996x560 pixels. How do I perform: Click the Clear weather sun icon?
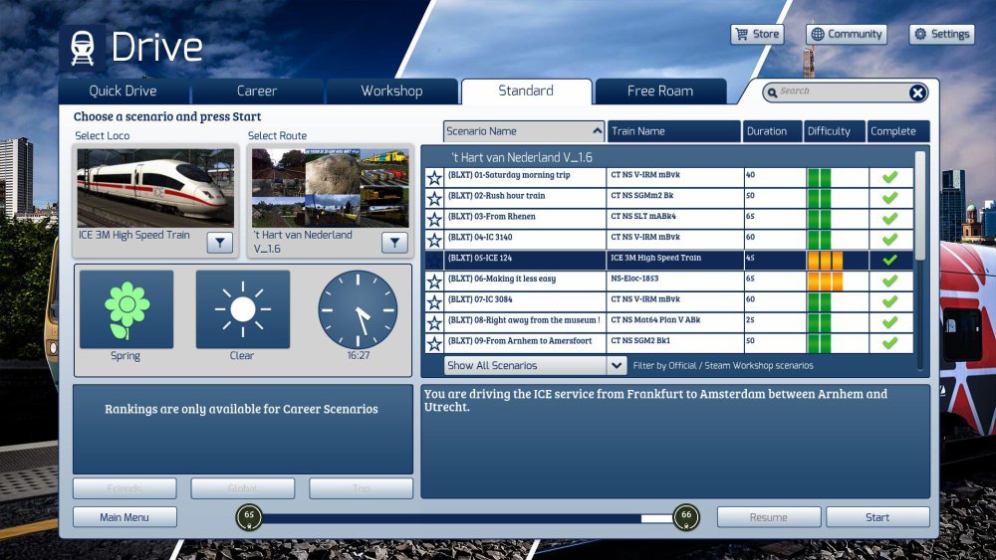[242, 309]
